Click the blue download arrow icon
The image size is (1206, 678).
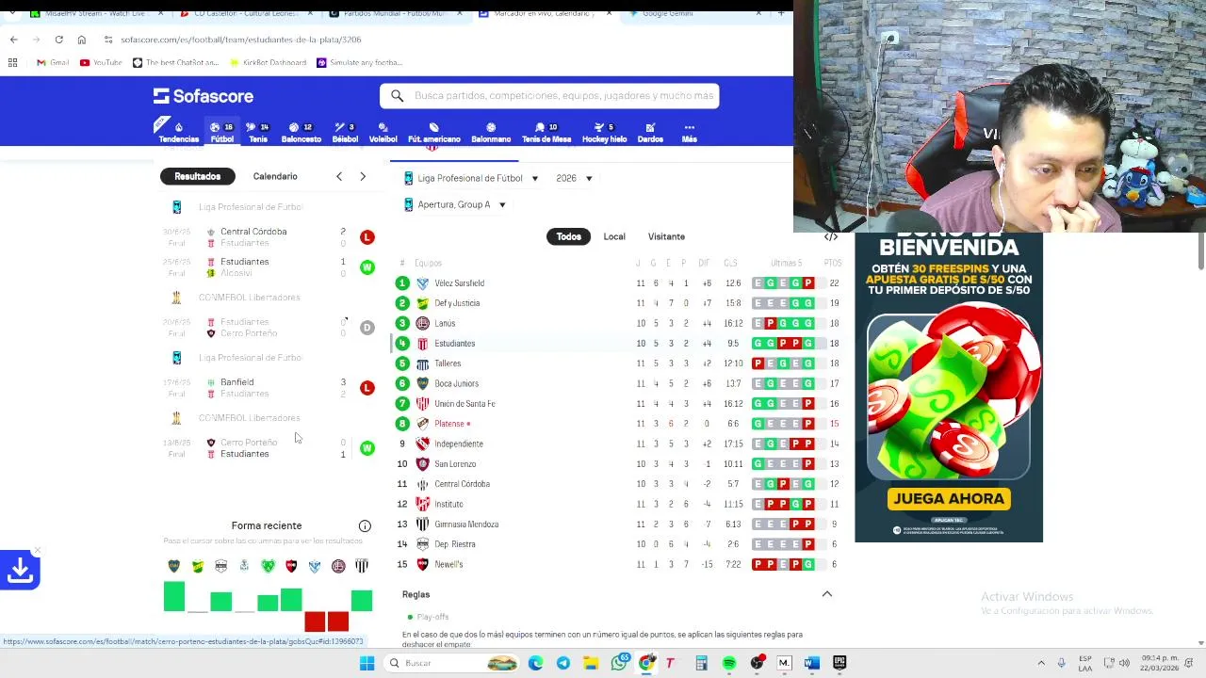[20, 570]
